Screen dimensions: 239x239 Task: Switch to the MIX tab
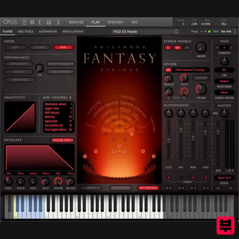pyautogui.click(x=134, y=22)
